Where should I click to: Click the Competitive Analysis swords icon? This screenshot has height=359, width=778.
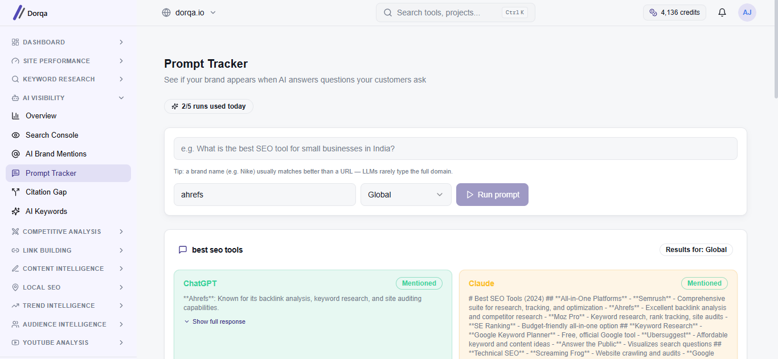point(15,232)
